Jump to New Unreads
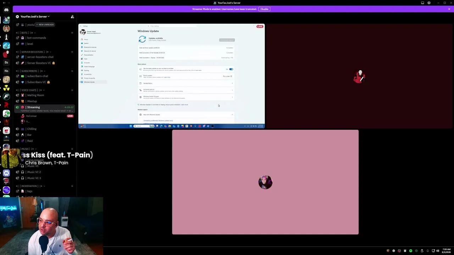This screenshot has height=255, width=454. pos(45,25)
